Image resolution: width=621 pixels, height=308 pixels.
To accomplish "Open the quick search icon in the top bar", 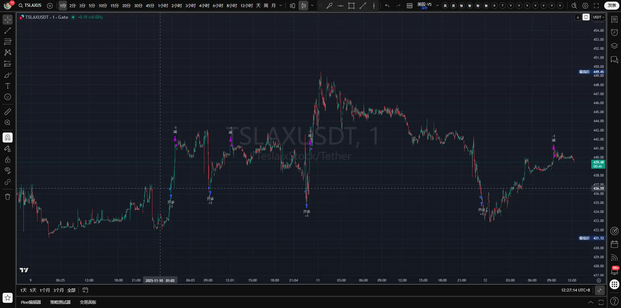I will pyautogui.click(x=574, y=5).
